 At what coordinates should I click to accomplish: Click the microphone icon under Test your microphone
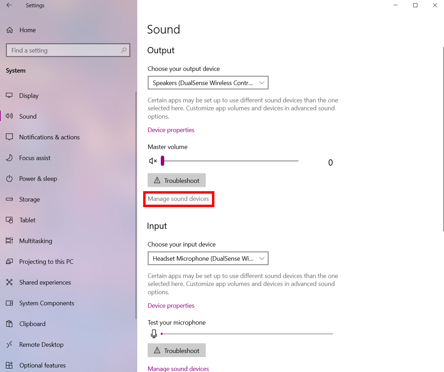(154, 334)
